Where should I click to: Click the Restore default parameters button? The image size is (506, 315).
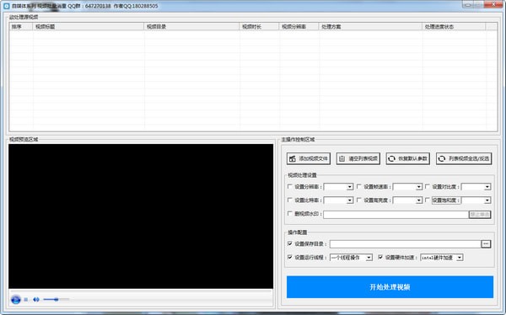tap(407, 158)
